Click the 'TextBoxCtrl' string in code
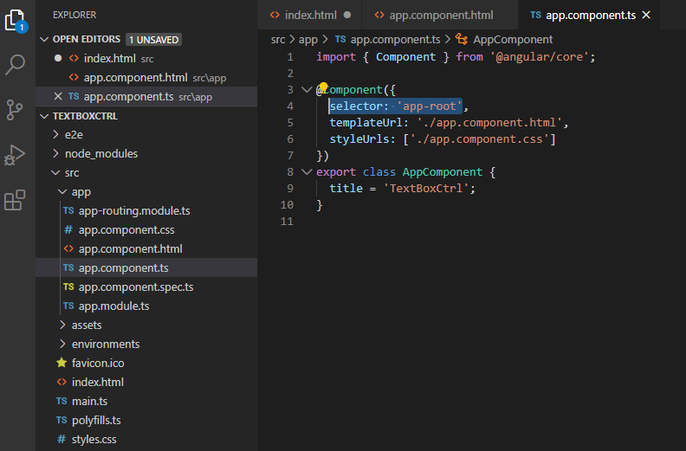The width and height of the screenshot is (686, 451). point(426,188)
